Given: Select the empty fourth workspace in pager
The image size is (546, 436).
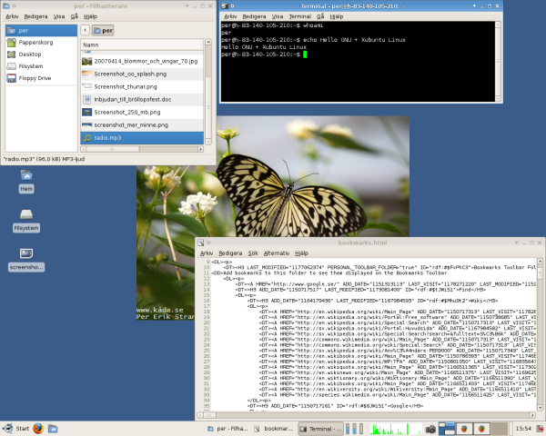Looking at the screenshot, I should 499,429.
